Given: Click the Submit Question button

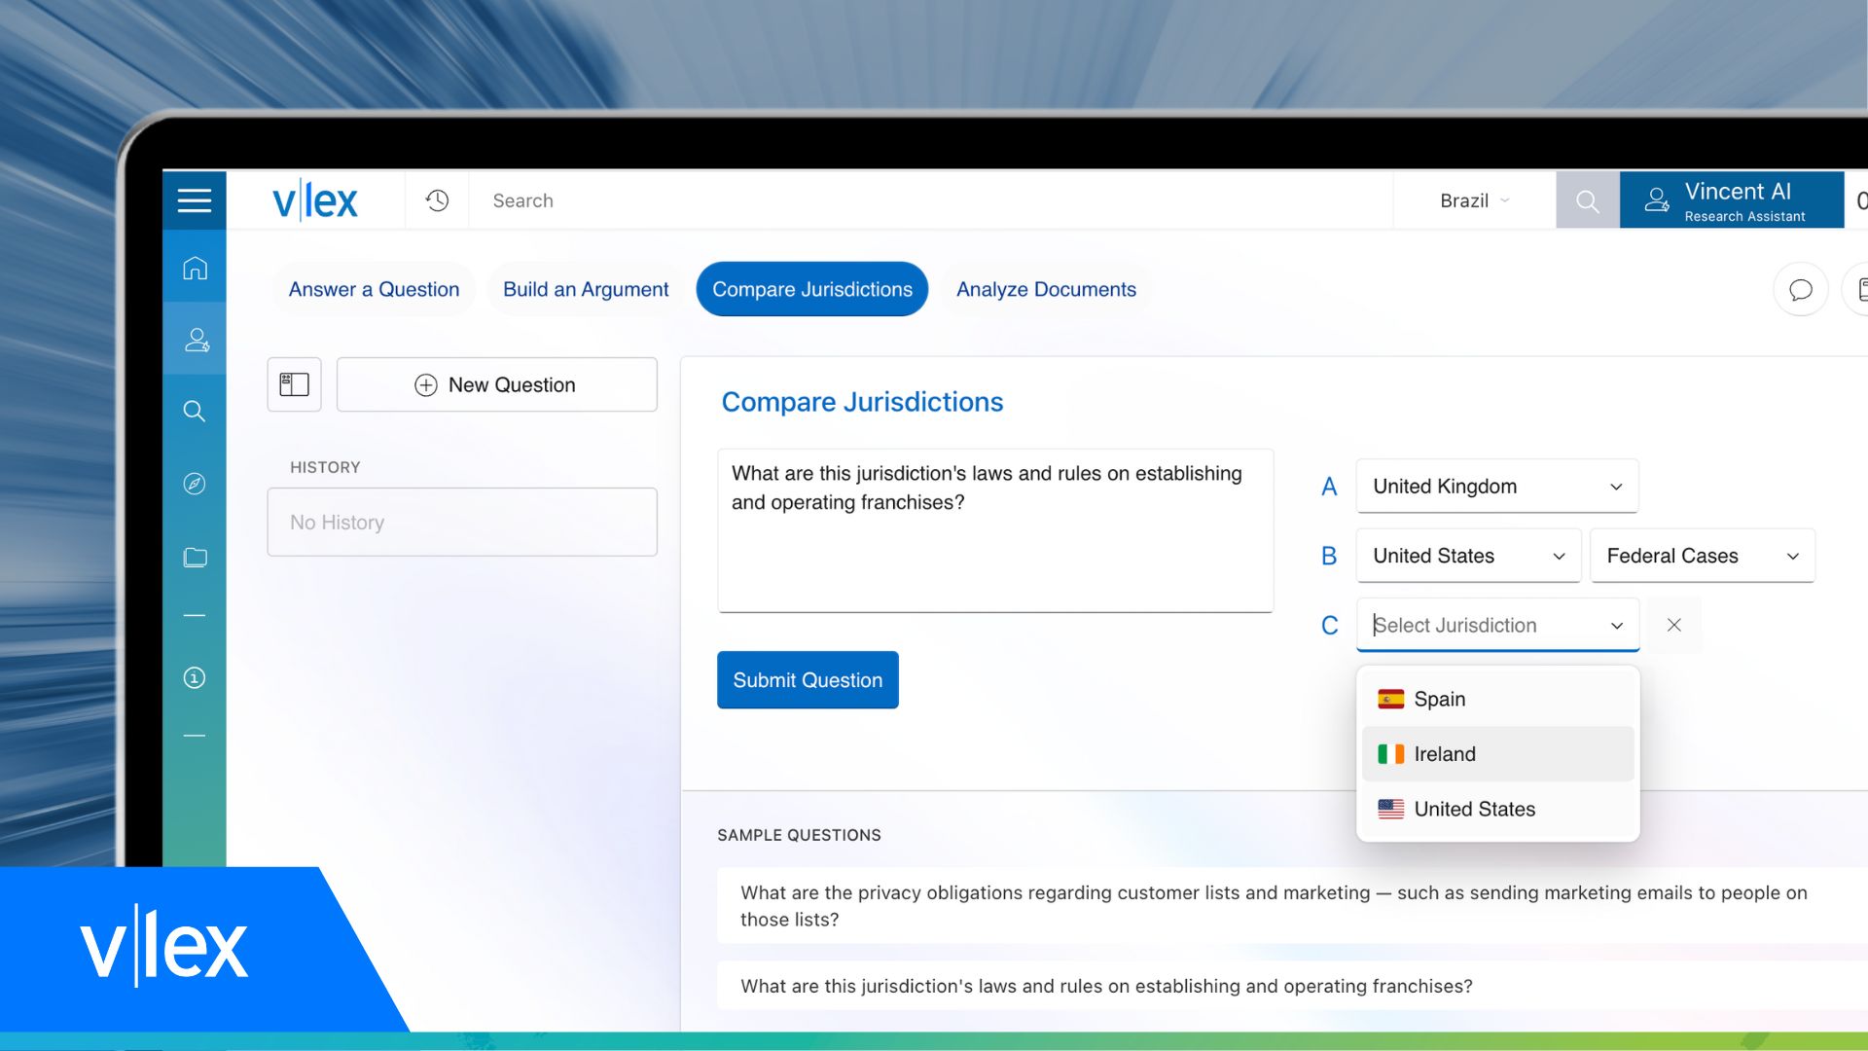Looking at the screenshot, I should coord(808,680).
